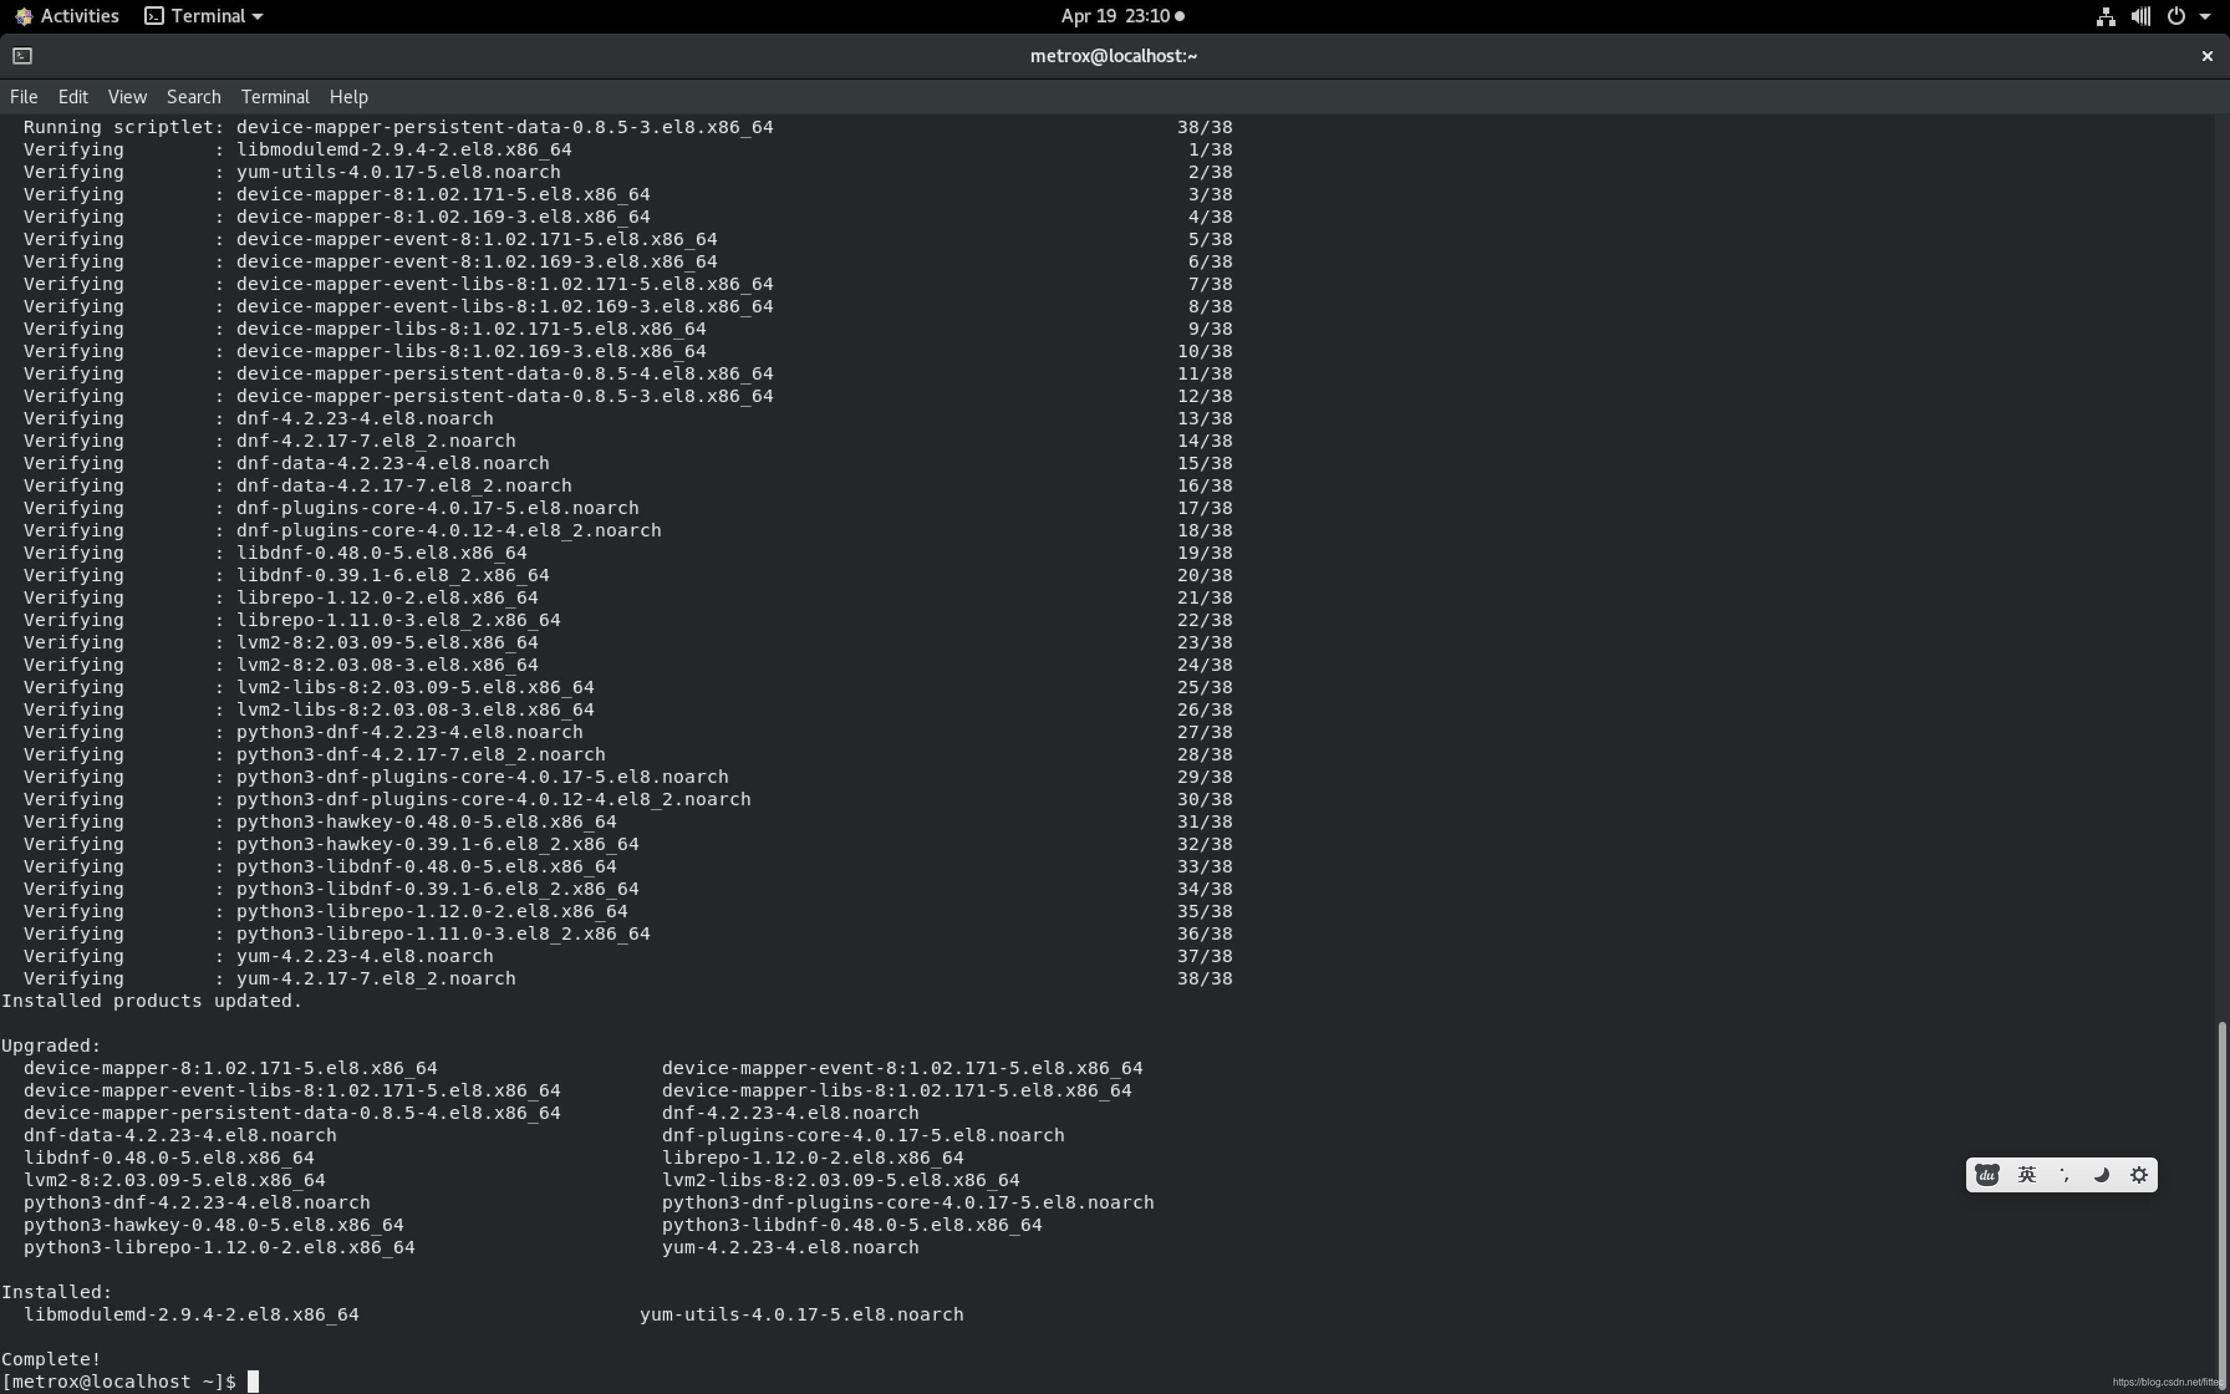Click the progress count 19/38

click(1205, 552)
